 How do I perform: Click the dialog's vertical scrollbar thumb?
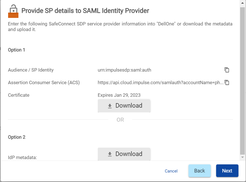242,81
